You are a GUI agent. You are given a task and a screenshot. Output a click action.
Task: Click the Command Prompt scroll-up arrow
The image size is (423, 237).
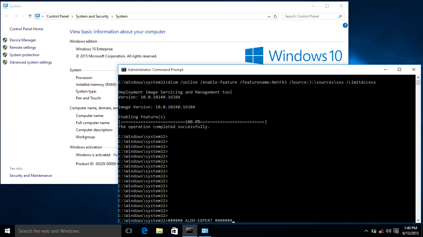tap(418, 77)
